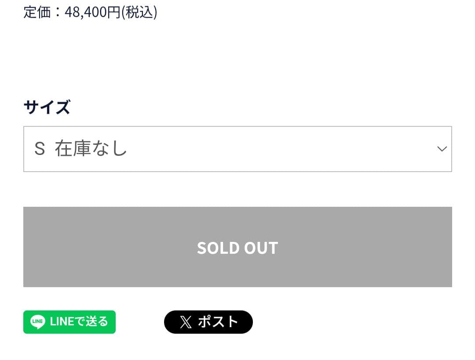
Task: Open the サイズ select box showing S 在庫なし
Action: (237, 149)
